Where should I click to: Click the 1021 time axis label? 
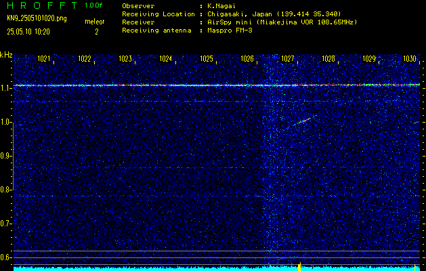[44, 59]
